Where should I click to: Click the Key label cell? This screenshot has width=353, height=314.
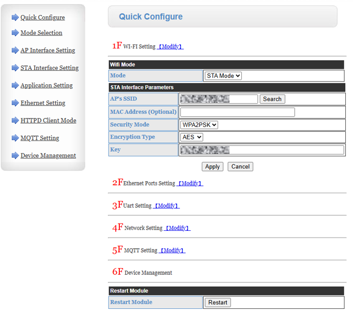coord(143,150)
